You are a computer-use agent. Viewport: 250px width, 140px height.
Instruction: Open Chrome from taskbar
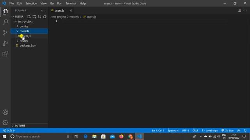pos(130,136)
